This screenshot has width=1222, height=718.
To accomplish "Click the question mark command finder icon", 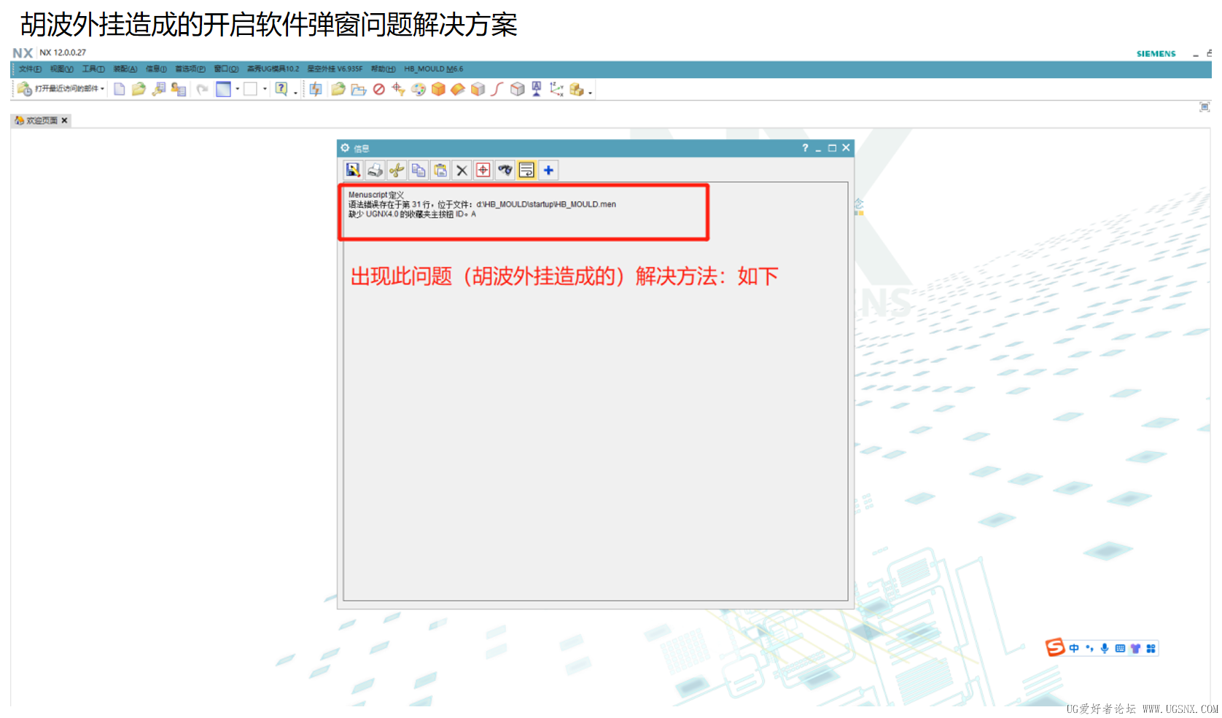I will (281, 89).
